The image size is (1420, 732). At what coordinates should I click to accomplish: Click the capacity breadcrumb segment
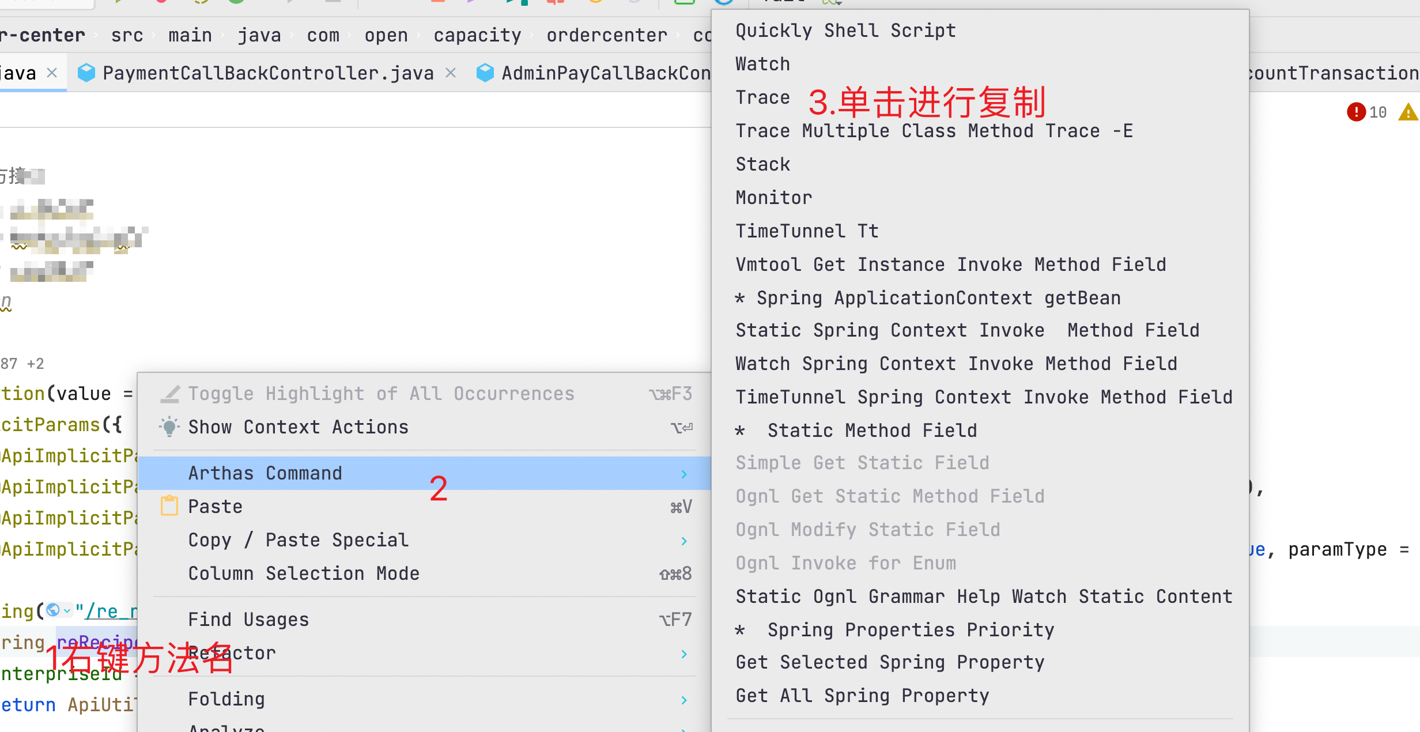[478, 35]
